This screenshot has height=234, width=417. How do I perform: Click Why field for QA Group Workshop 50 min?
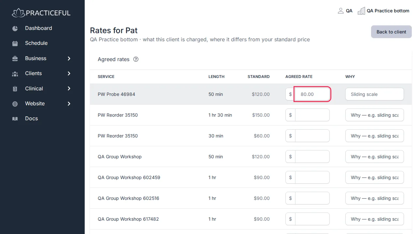375,157
